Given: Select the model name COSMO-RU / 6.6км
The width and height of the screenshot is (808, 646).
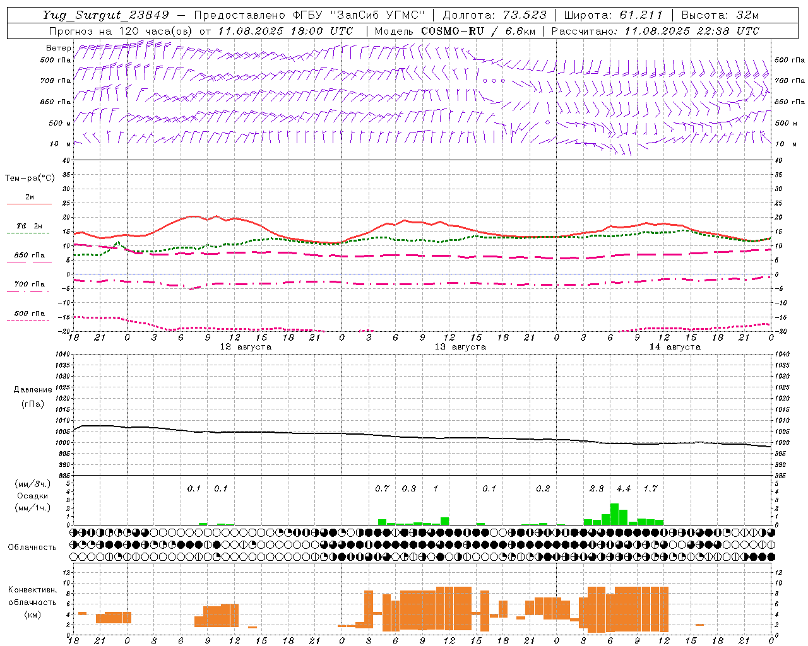Looking at the screenshot, I should 478,31.
